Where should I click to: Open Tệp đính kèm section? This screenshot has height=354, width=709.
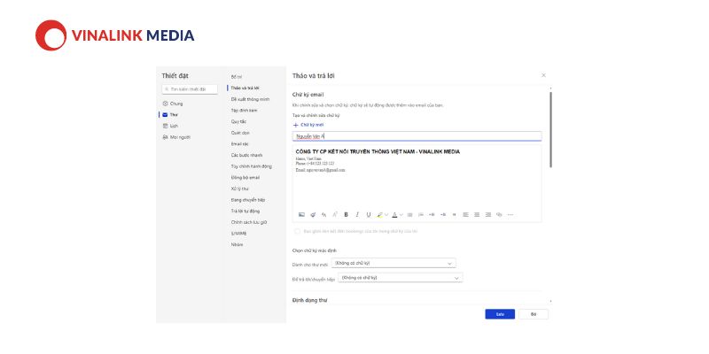[244, 111]
